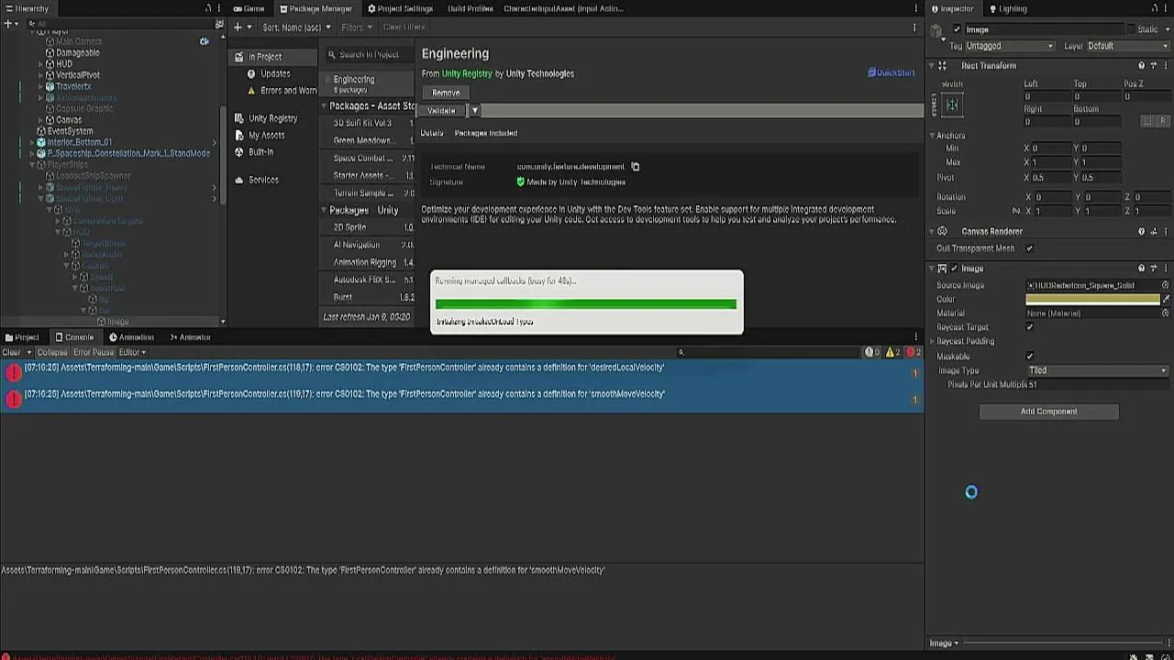Expand the Raycast Padding foldout
1174x660 pixels.
pos(934,342)
